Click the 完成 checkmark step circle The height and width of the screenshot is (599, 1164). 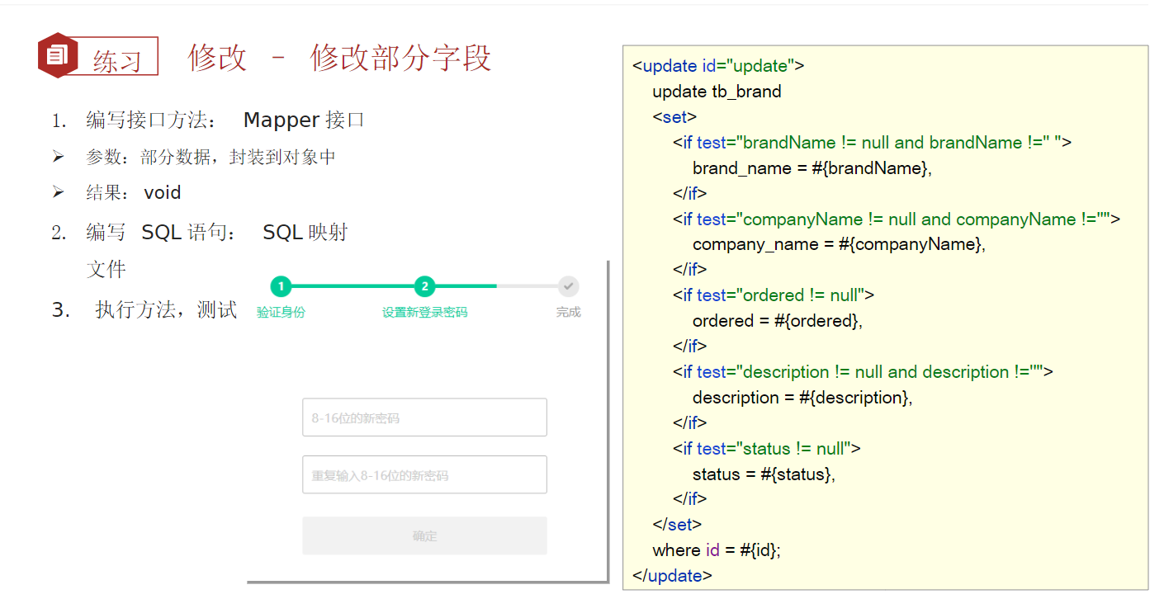[x=568, y=286]
